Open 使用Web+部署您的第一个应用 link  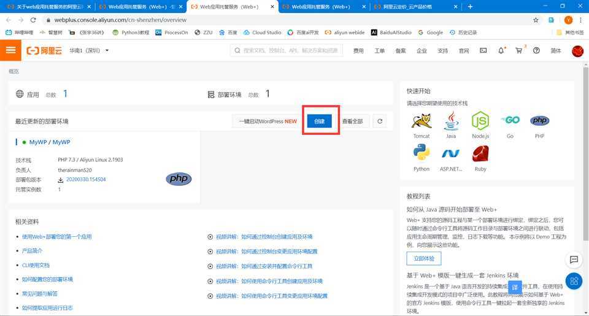[56, 237]
